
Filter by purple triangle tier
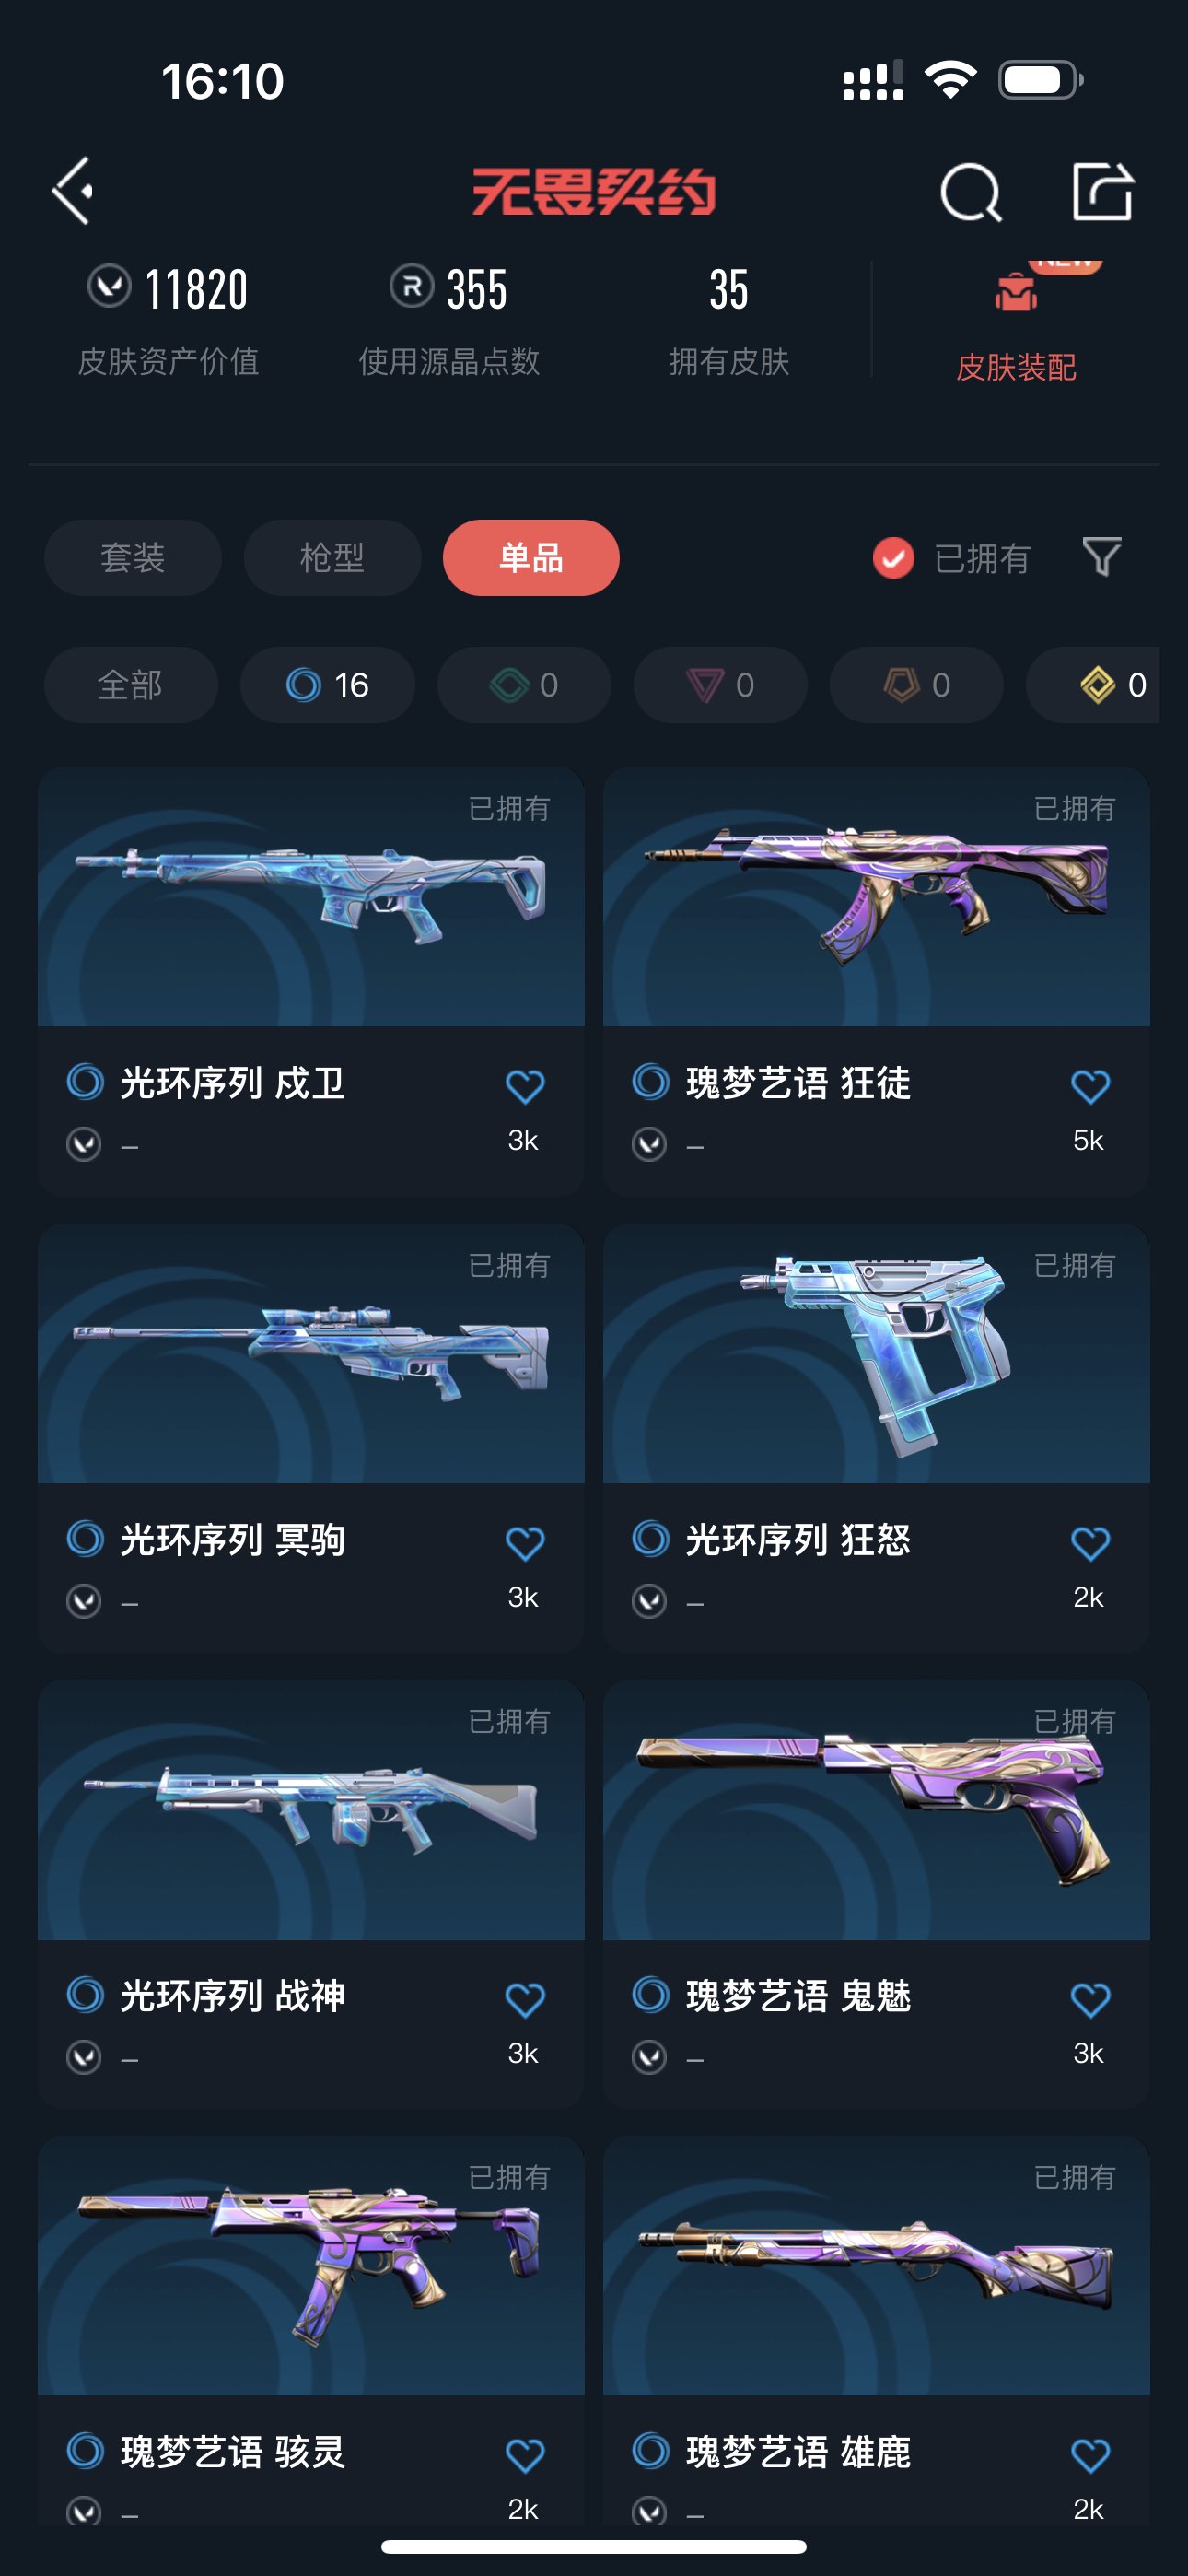pyautogui.click(x=720, y=684)
